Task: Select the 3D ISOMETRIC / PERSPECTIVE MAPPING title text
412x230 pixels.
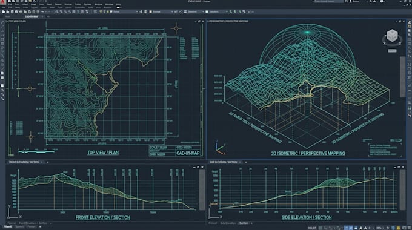Action: click(308, 153)
